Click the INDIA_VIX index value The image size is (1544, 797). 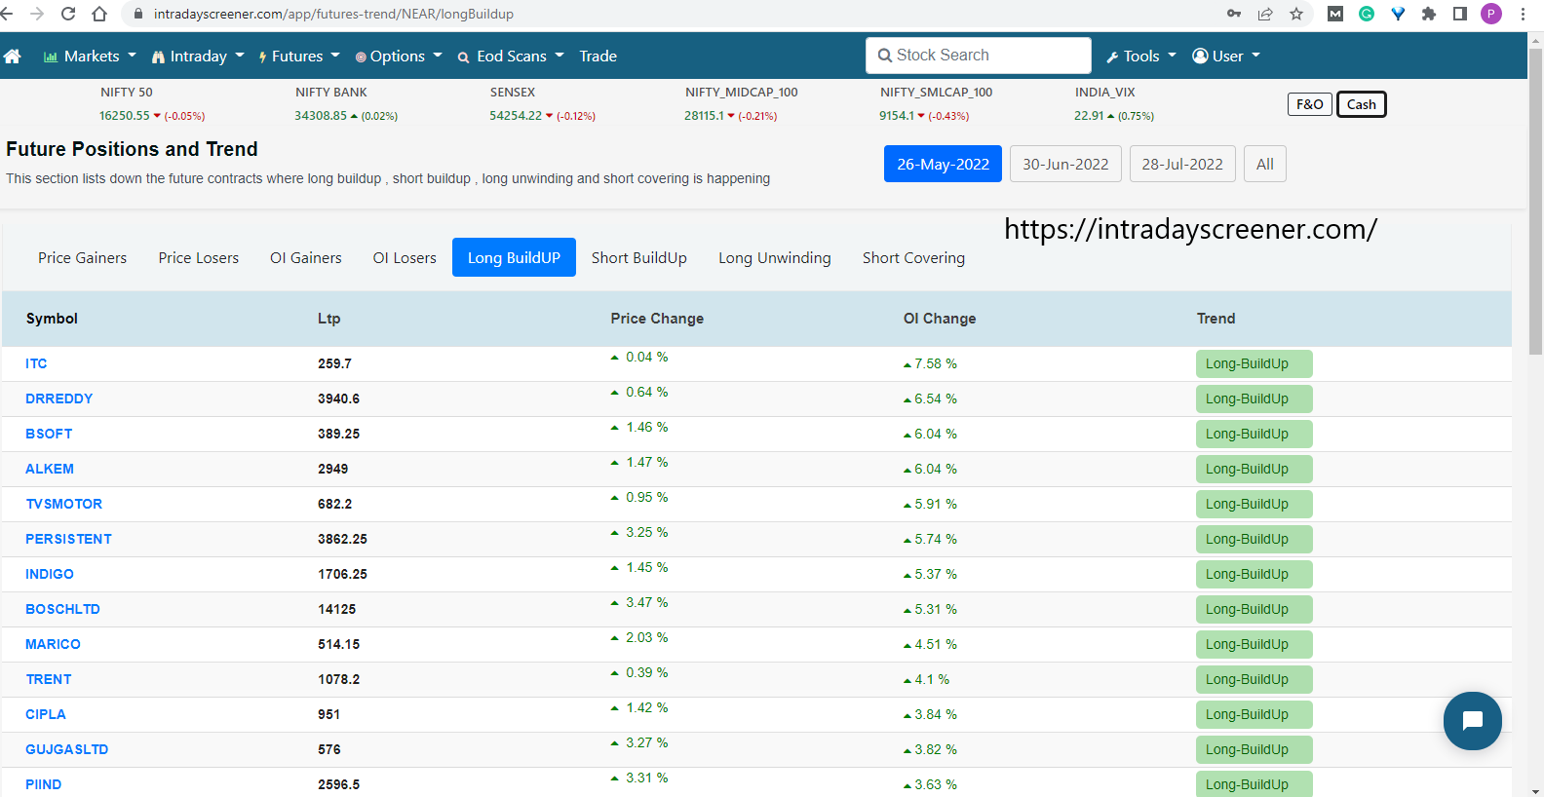(1089, 115)
